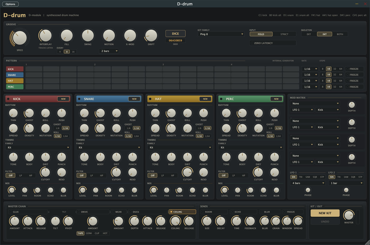Click the green PERC pattern label

15,87
